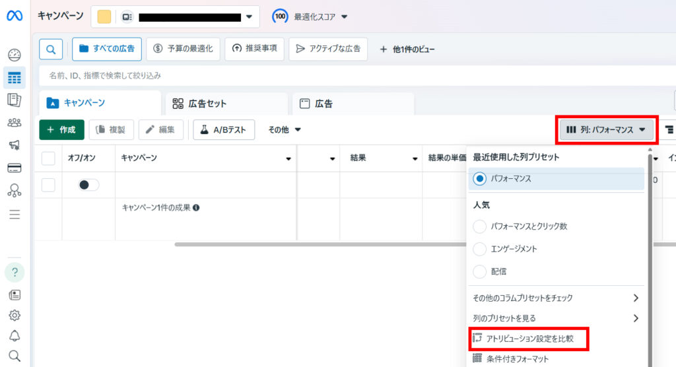Open the advertising settings megaphone icon

[x=15, y=145]
